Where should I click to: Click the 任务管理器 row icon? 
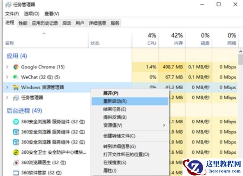click(16, 98)
